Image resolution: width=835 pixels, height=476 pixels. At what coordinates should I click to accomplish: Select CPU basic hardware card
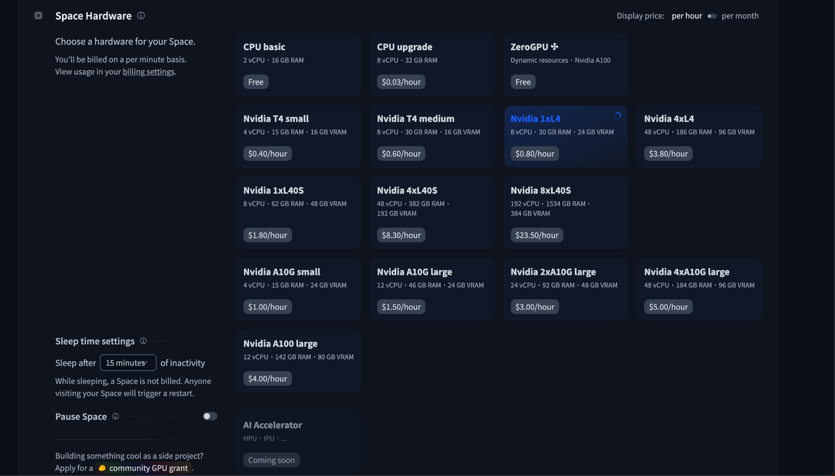[298, 64]
